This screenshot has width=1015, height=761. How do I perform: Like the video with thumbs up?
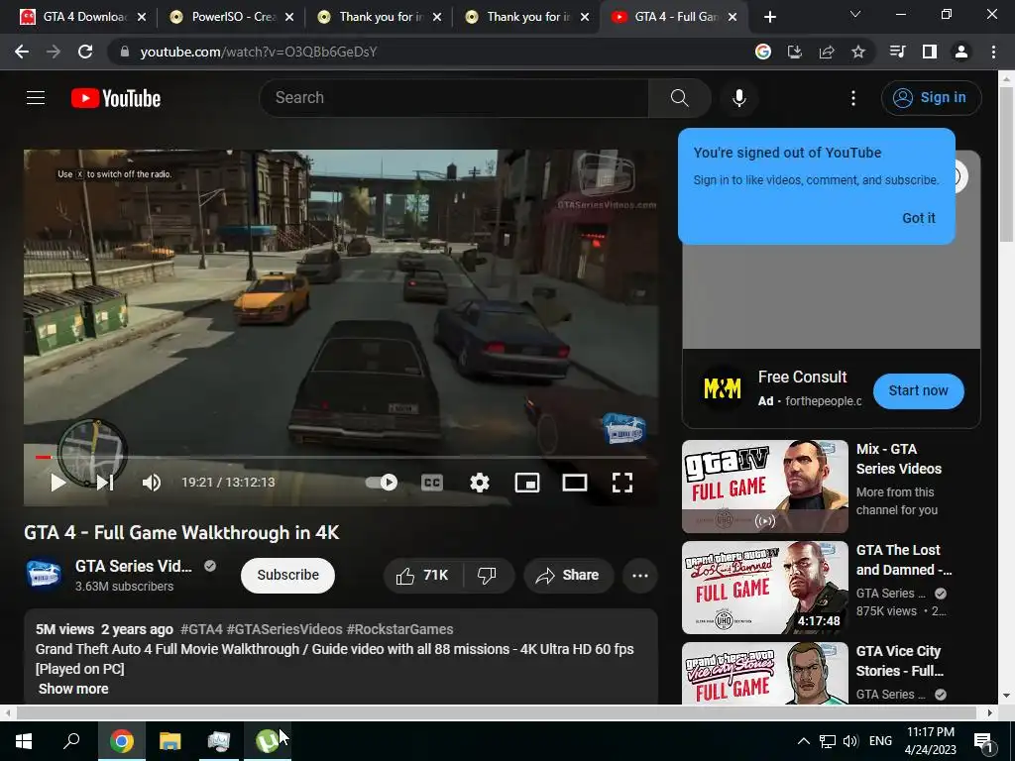click(x=422, y=575)
